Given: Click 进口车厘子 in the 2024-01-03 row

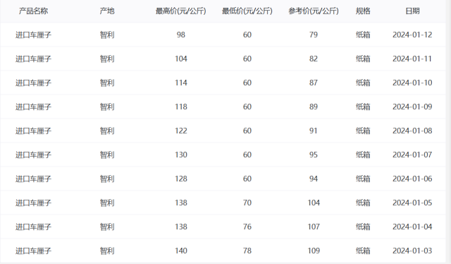Looking at the screenshot, I should pos(33,251).
